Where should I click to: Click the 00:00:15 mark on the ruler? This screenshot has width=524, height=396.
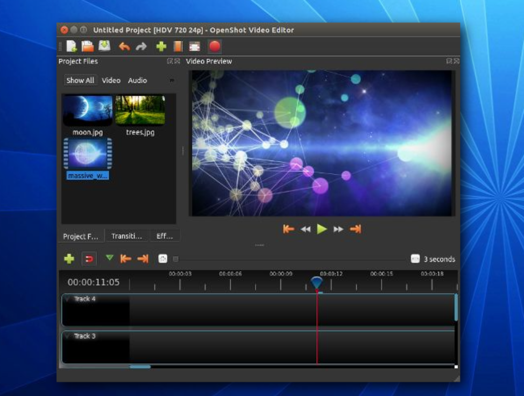381,274
